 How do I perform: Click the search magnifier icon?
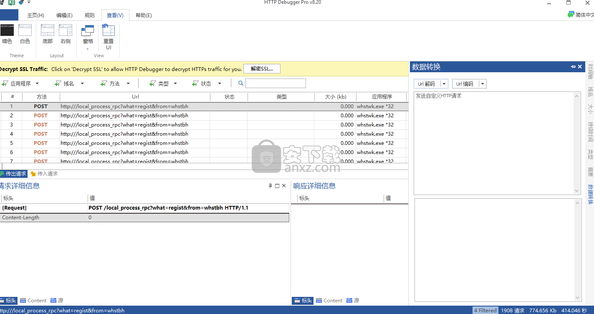[x=241, y=84]
